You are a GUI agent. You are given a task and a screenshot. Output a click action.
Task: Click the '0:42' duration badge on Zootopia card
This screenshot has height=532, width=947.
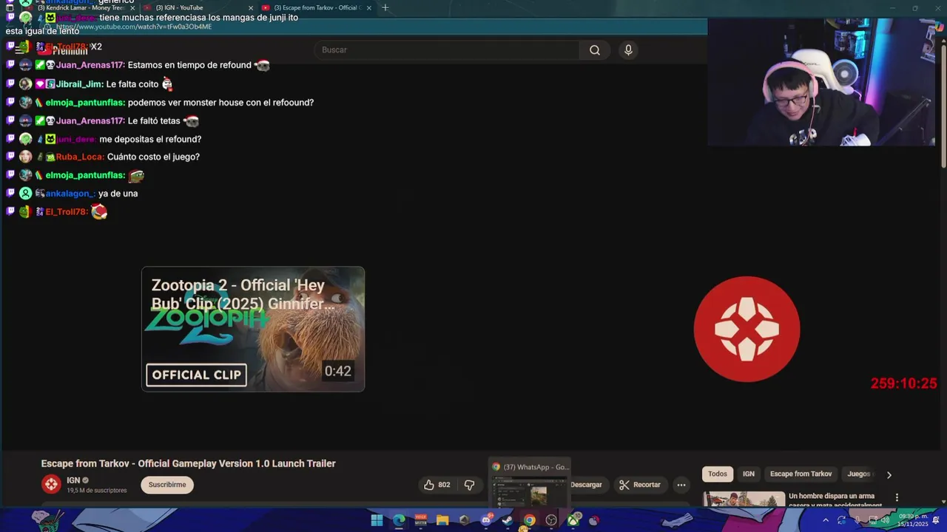click(337, 371)
